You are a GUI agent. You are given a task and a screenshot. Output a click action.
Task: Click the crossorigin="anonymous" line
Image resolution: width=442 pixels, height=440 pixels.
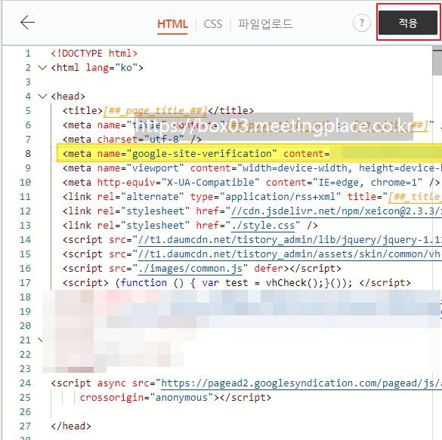[175, 398]
